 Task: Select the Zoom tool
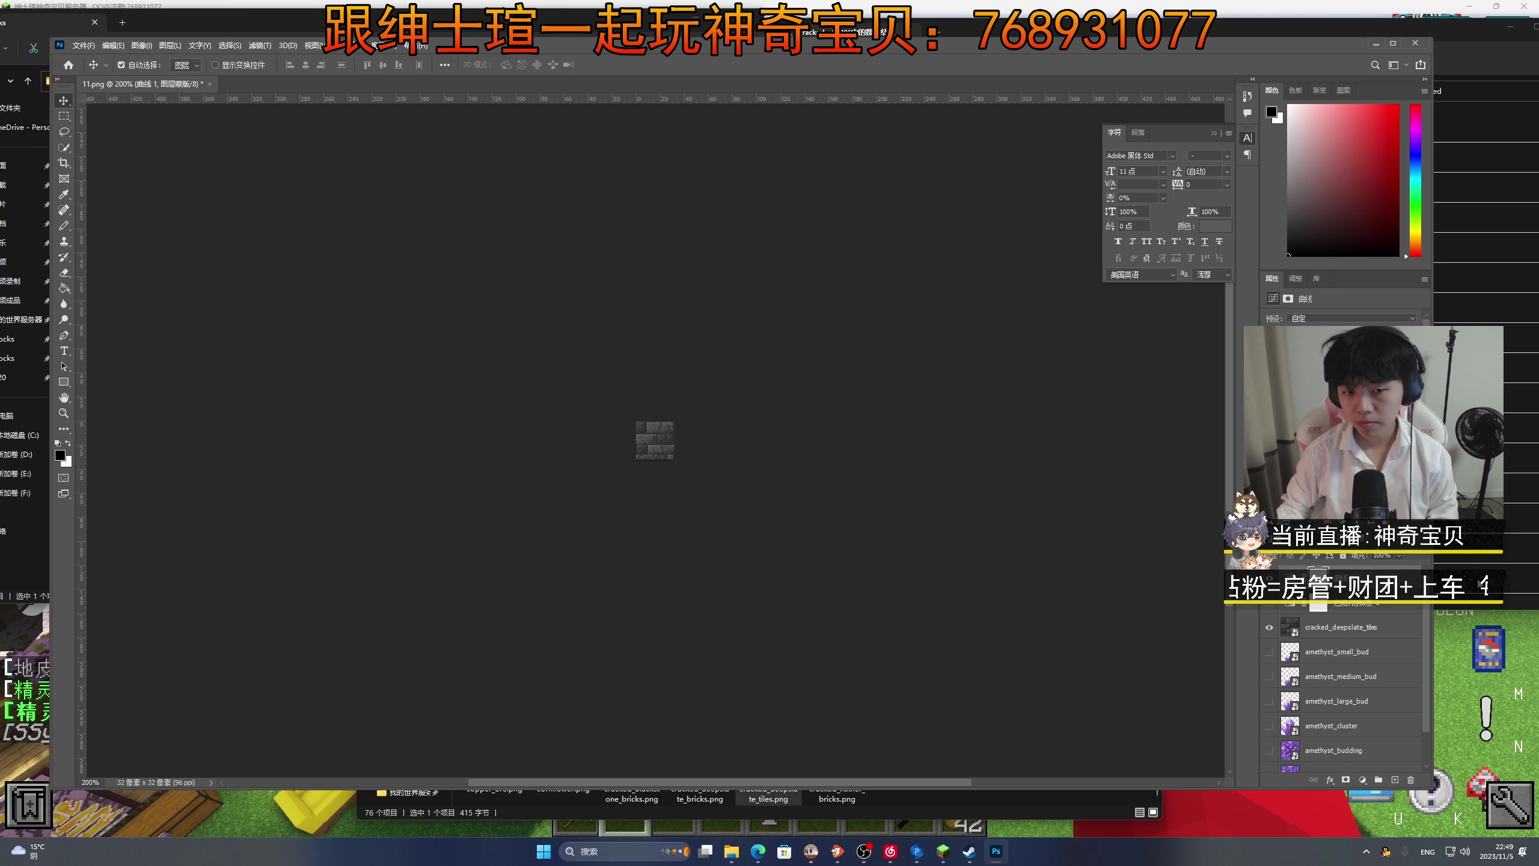click(x=64, y=413)
